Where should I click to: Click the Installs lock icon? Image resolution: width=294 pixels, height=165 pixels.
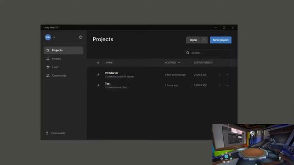tap(48, 59)
